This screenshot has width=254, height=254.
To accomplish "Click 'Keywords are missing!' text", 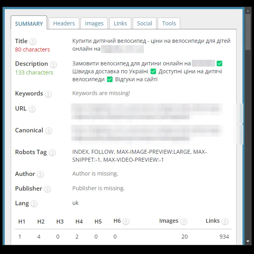I will tap(101, 93).
